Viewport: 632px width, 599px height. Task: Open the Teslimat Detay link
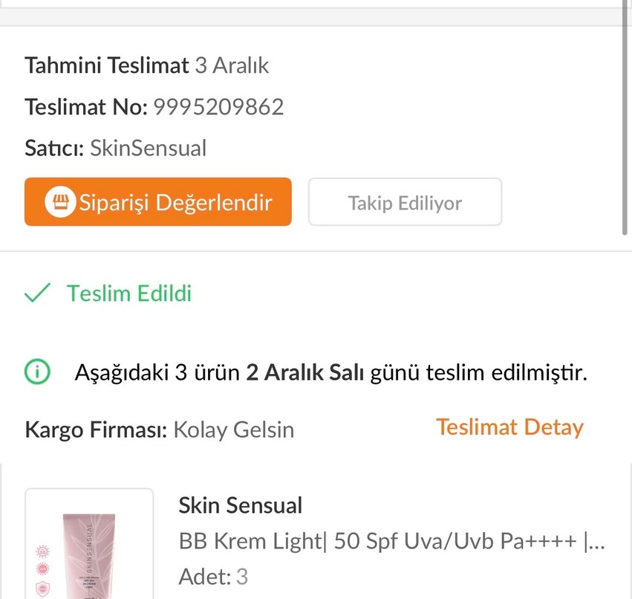(x=510, y=427)
